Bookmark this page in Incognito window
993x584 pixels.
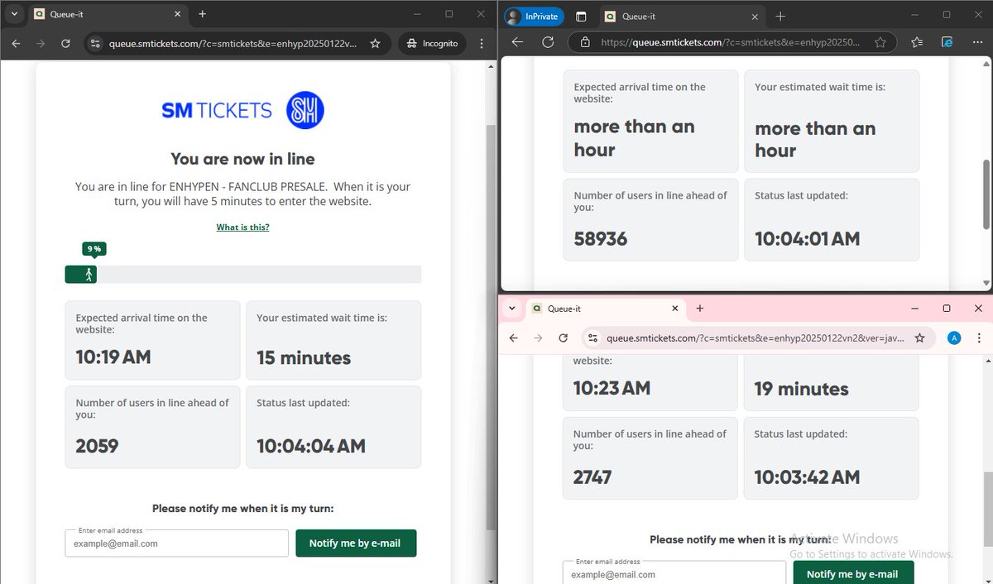tap(375, 43)
